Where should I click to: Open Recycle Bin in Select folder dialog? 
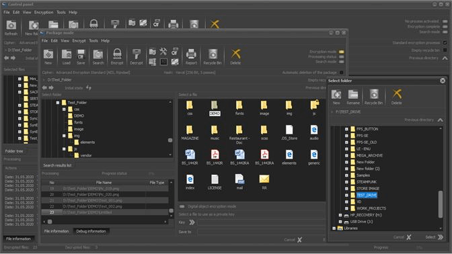pos(373,97)
